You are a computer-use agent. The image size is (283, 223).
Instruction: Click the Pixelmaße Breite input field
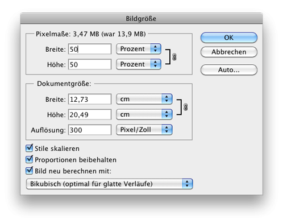click(x=90, y=49)
